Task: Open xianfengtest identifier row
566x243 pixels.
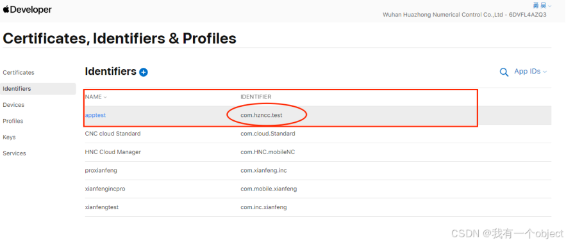Action: (x=318, y=207)
